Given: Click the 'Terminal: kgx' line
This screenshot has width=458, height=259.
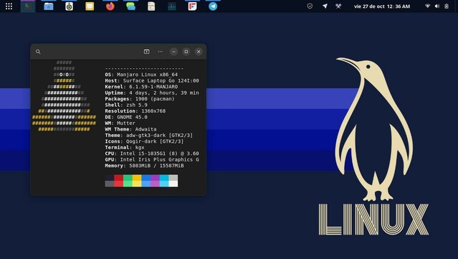Looking at the screenshot, I should pos(125,148).
